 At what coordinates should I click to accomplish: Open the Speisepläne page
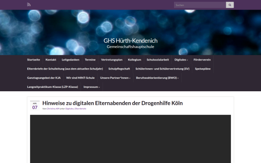[x=203, y=69]
